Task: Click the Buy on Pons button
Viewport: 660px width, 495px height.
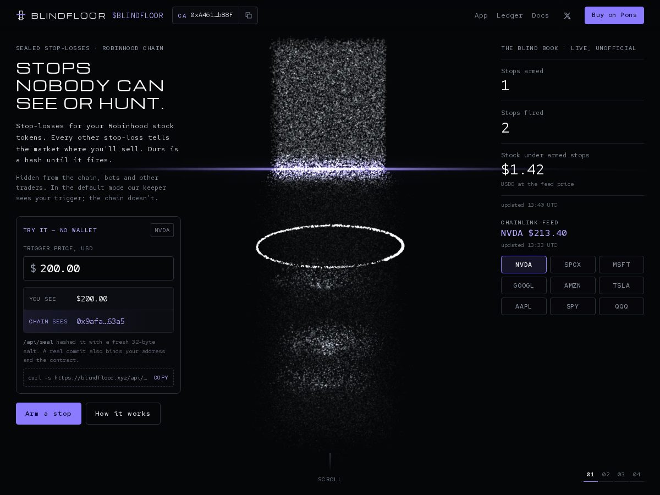Action: 614,15
